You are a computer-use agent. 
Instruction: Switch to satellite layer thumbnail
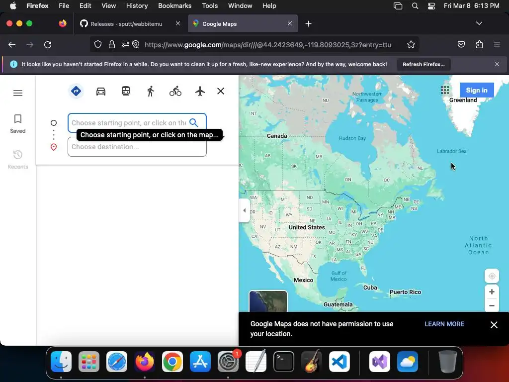click(268, 301)
